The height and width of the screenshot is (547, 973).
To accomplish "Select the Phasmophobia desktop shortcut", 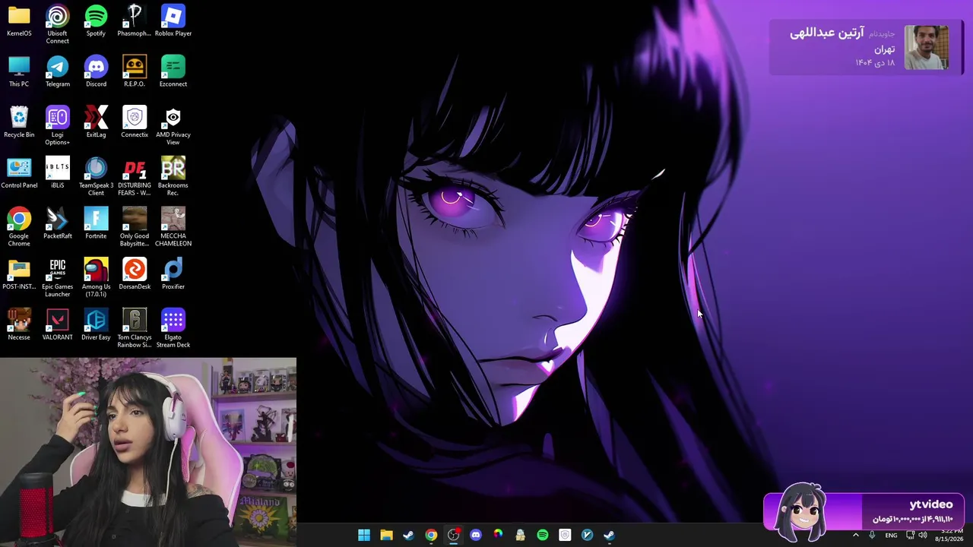I will click(x=135, y=21).
